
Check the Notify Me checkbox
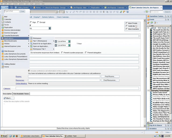click(127, 26)
